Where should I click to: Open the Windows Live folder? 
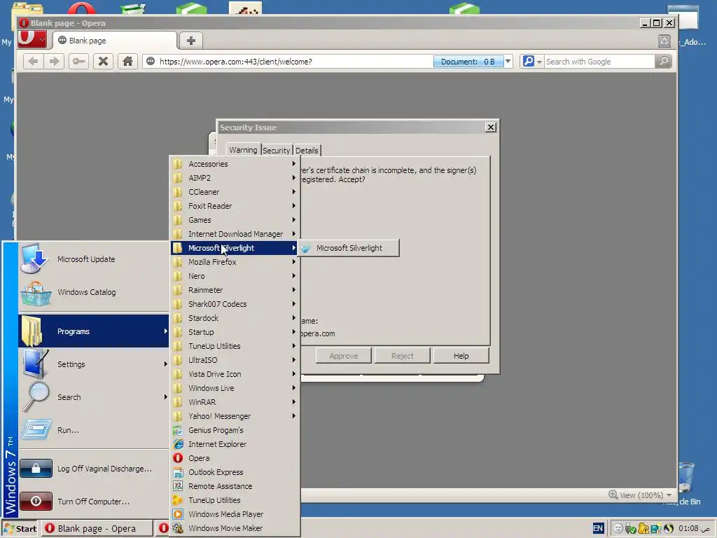coord(235,388)
